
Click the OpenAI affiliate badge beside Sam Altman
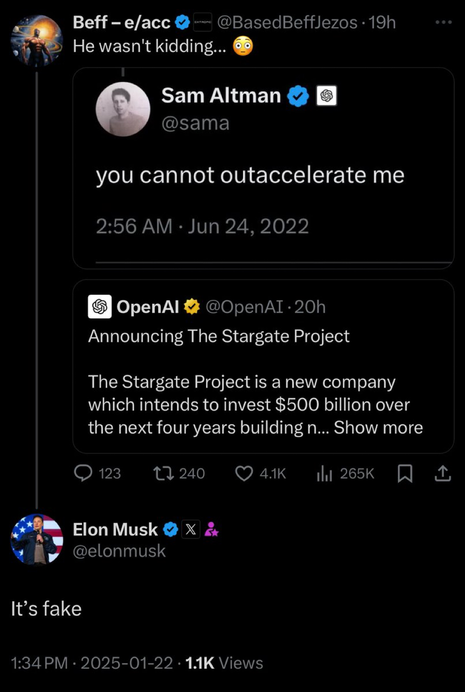[x=326, y=96]
